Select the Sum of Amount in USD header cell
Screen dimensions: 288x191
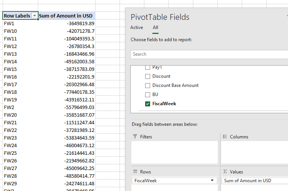pyautogui.click(x=66, y=16)
